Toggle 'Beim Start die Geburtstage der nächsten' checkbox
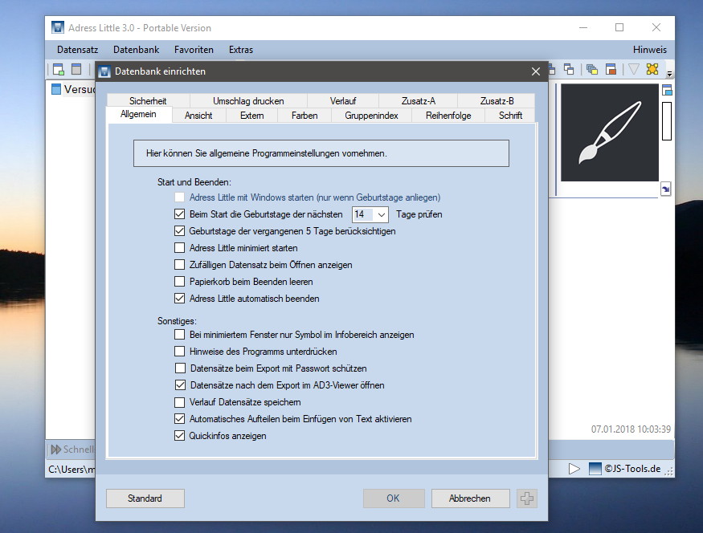The height and width of the screenshot is (533, 703). pyautogui.click(x=179, y=214)
